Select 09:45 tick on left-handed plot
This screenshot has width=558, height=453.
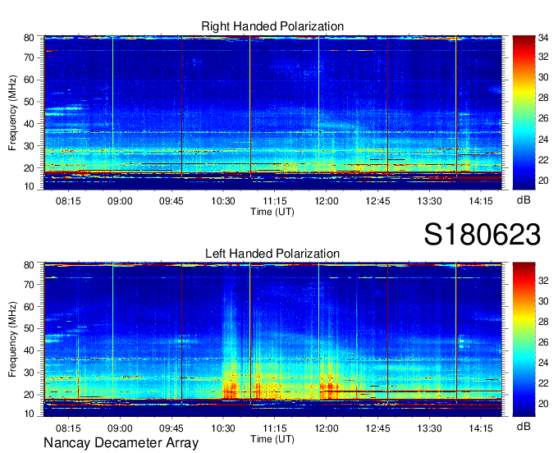click(x=172, y=428)
